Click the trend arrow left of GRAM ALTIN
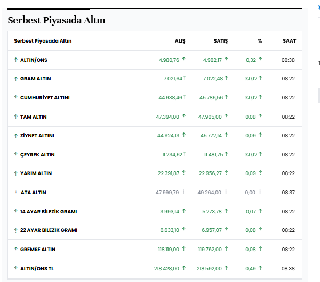Viewport: 320px width, 282px height. (15, 79)
